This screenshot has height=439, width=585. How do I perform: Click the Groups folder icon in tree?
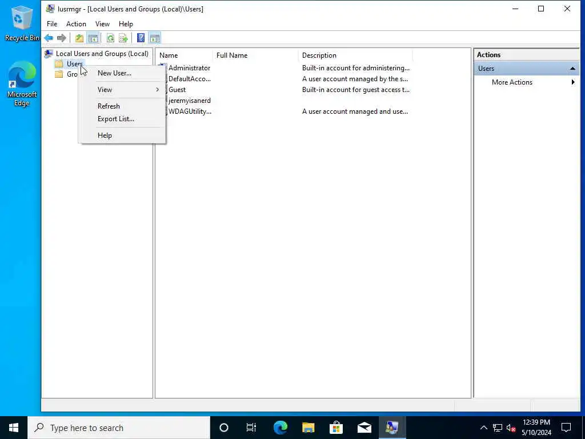59,74
